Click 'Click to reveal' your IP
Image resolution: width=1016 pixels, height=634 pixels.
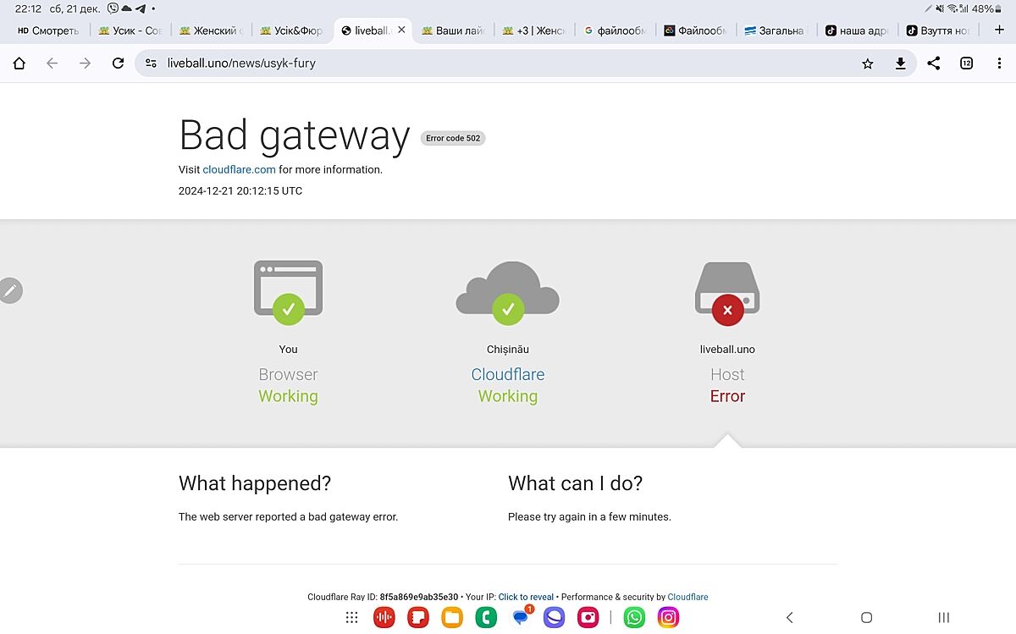click(x=526, y=597)
